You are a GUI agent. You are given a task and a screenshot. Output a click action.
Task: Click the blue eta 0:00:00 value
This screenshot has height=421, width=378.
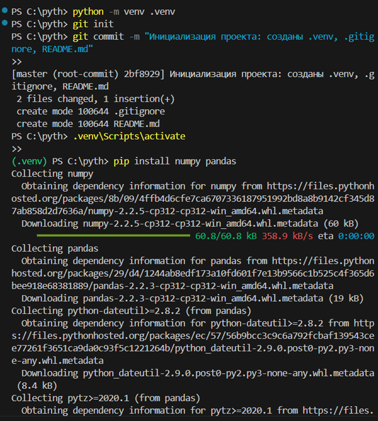355,236
